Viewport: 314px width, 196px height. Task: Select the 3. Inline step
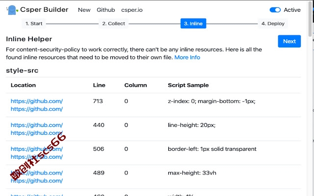coord(193,24)
